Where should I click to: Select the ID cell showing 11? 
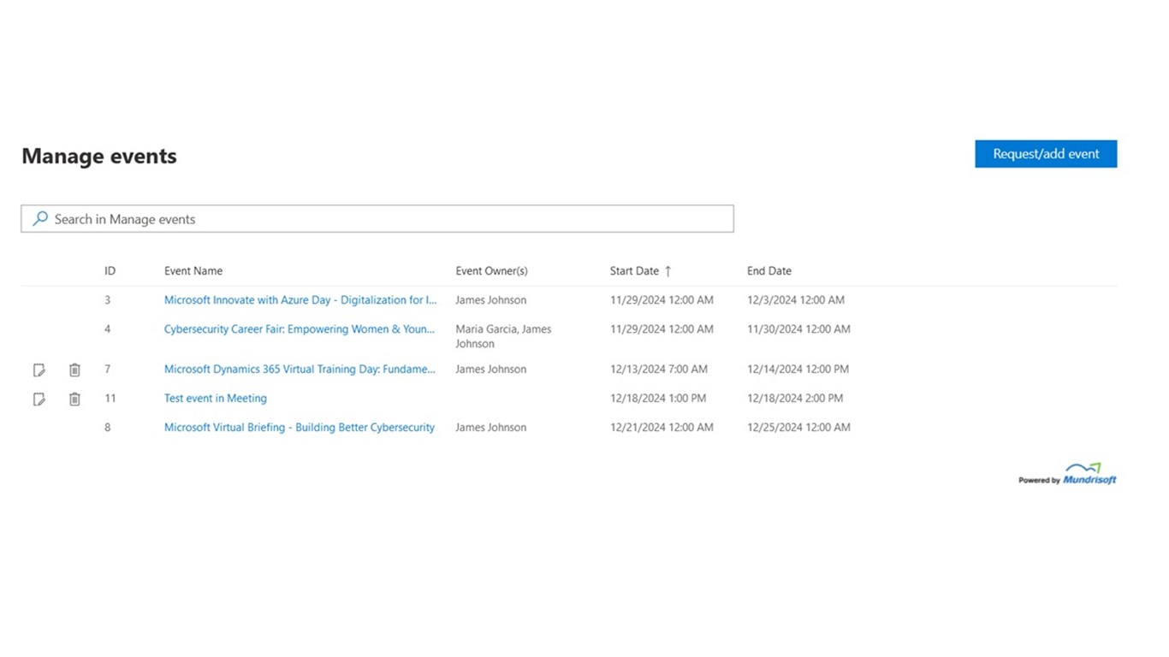pyautogui.click(x=110, y=399)
